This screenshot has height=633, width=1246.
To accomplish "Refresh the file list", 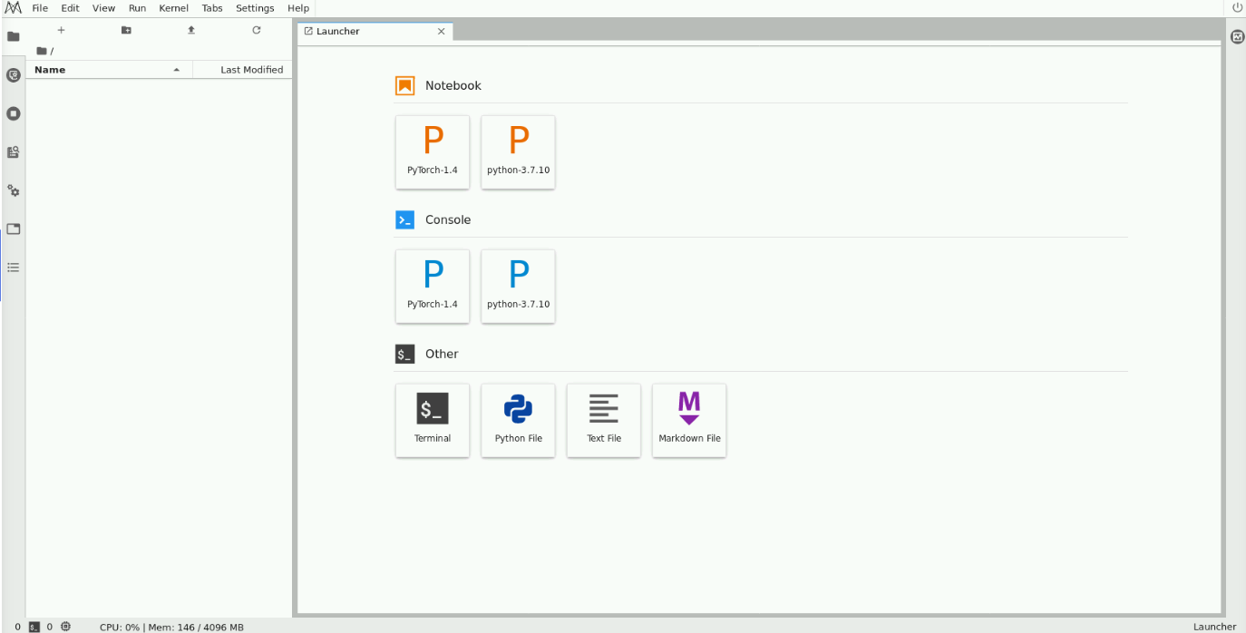I will point(257,30).
